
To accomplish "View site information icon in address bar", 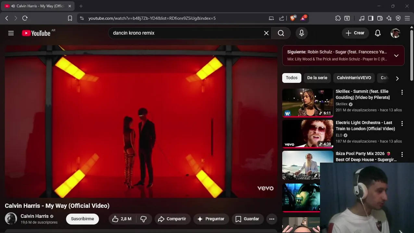I will (82, 18).
